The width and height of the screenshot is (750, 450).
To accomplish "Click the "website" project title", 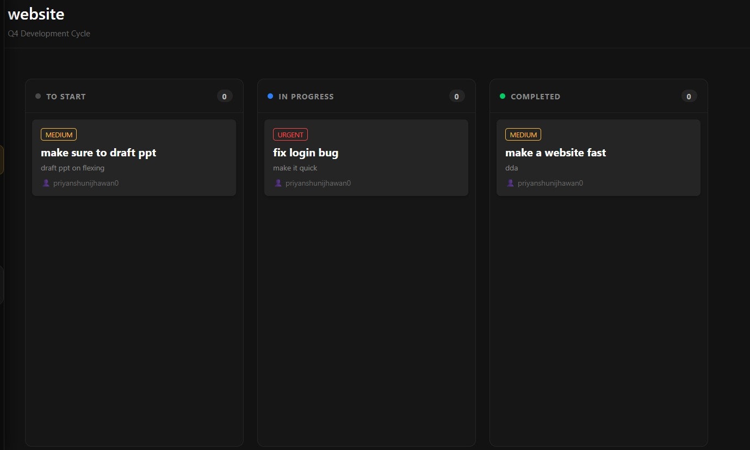I will pos(36,14).
